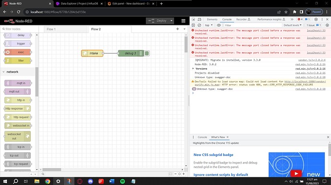
Task: Open the DevTools settings gear
Action: pyautogui.click(x=316, y=20)
